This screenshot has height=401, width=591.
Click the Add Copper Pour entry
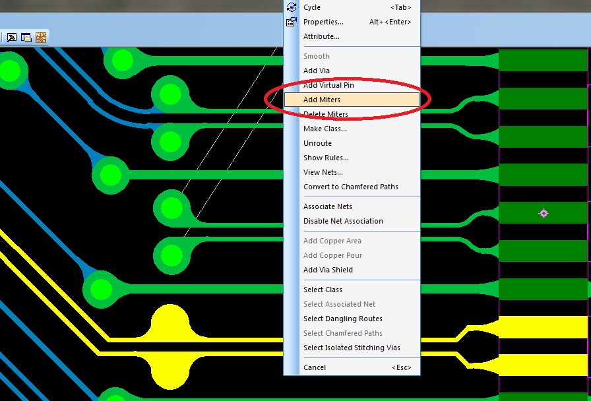point(352,255)
